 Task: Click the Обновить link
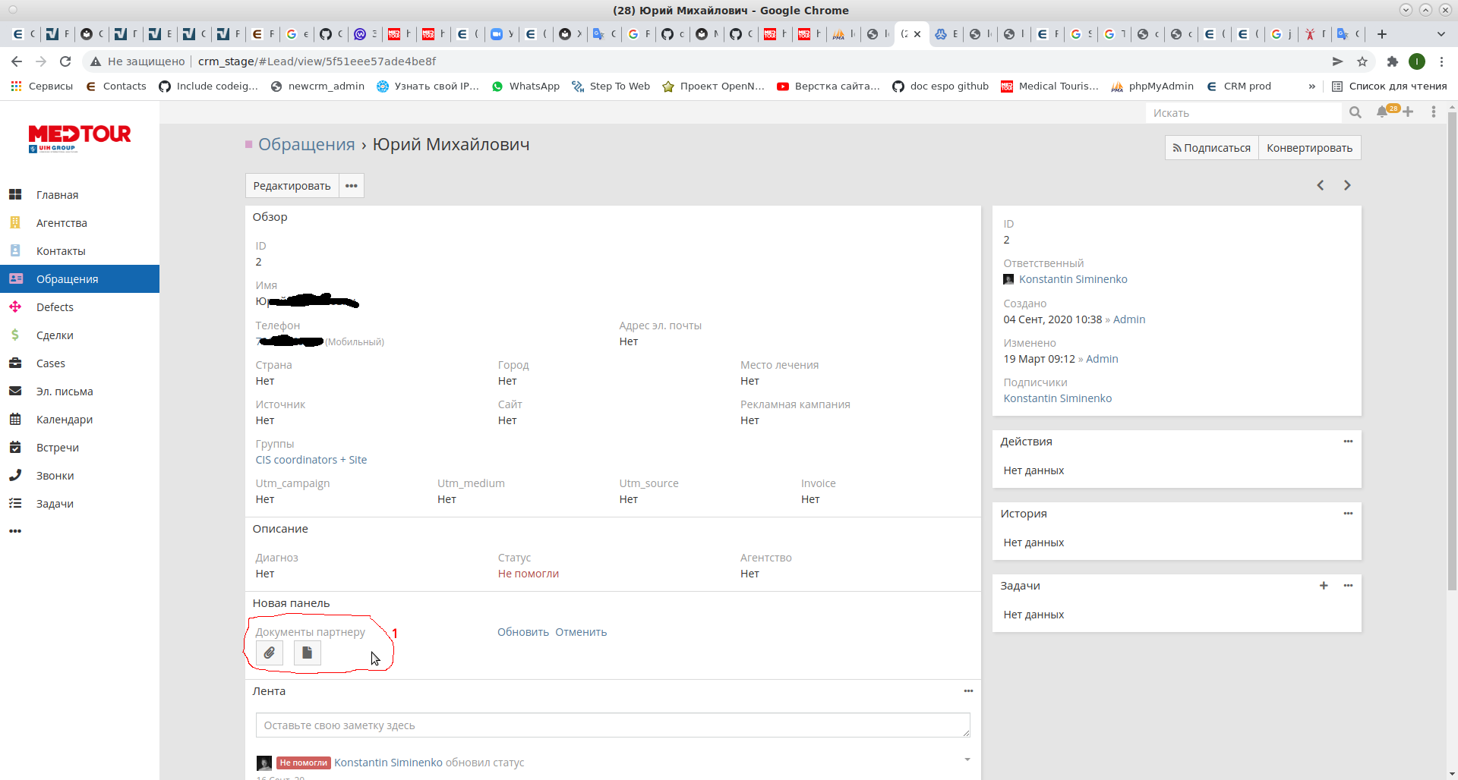coord(522,632)
